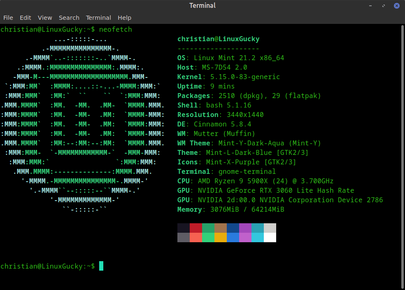Click the yellow palette block

tap(221, 237)
